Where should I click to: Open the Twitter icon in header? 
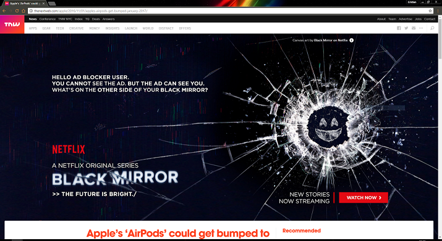pos(406,28)
